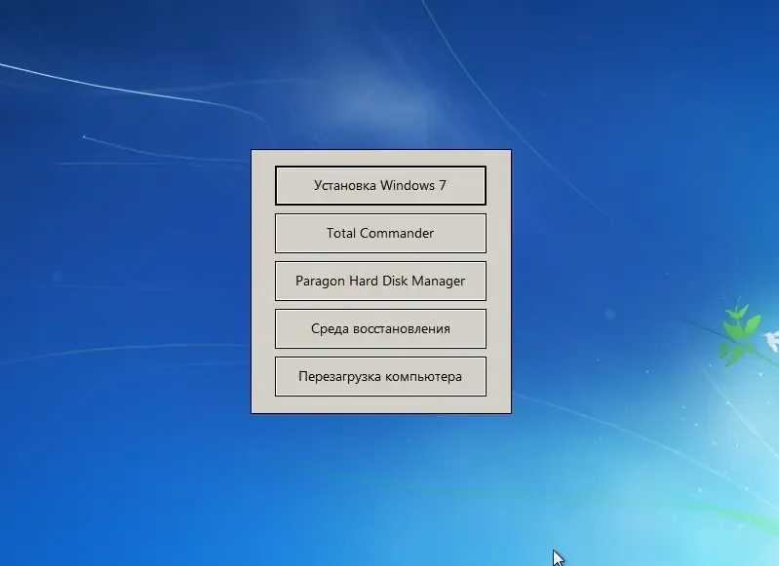Start the Windows 7 installation
Image resolution: width=779 pixels, height=566 pixels.
point(380,185)
